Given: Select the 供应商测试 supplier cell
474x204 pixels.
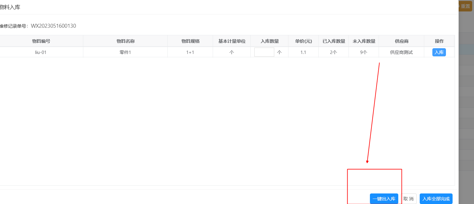Looking at the screenshot, I should click(x=401, y=52).
